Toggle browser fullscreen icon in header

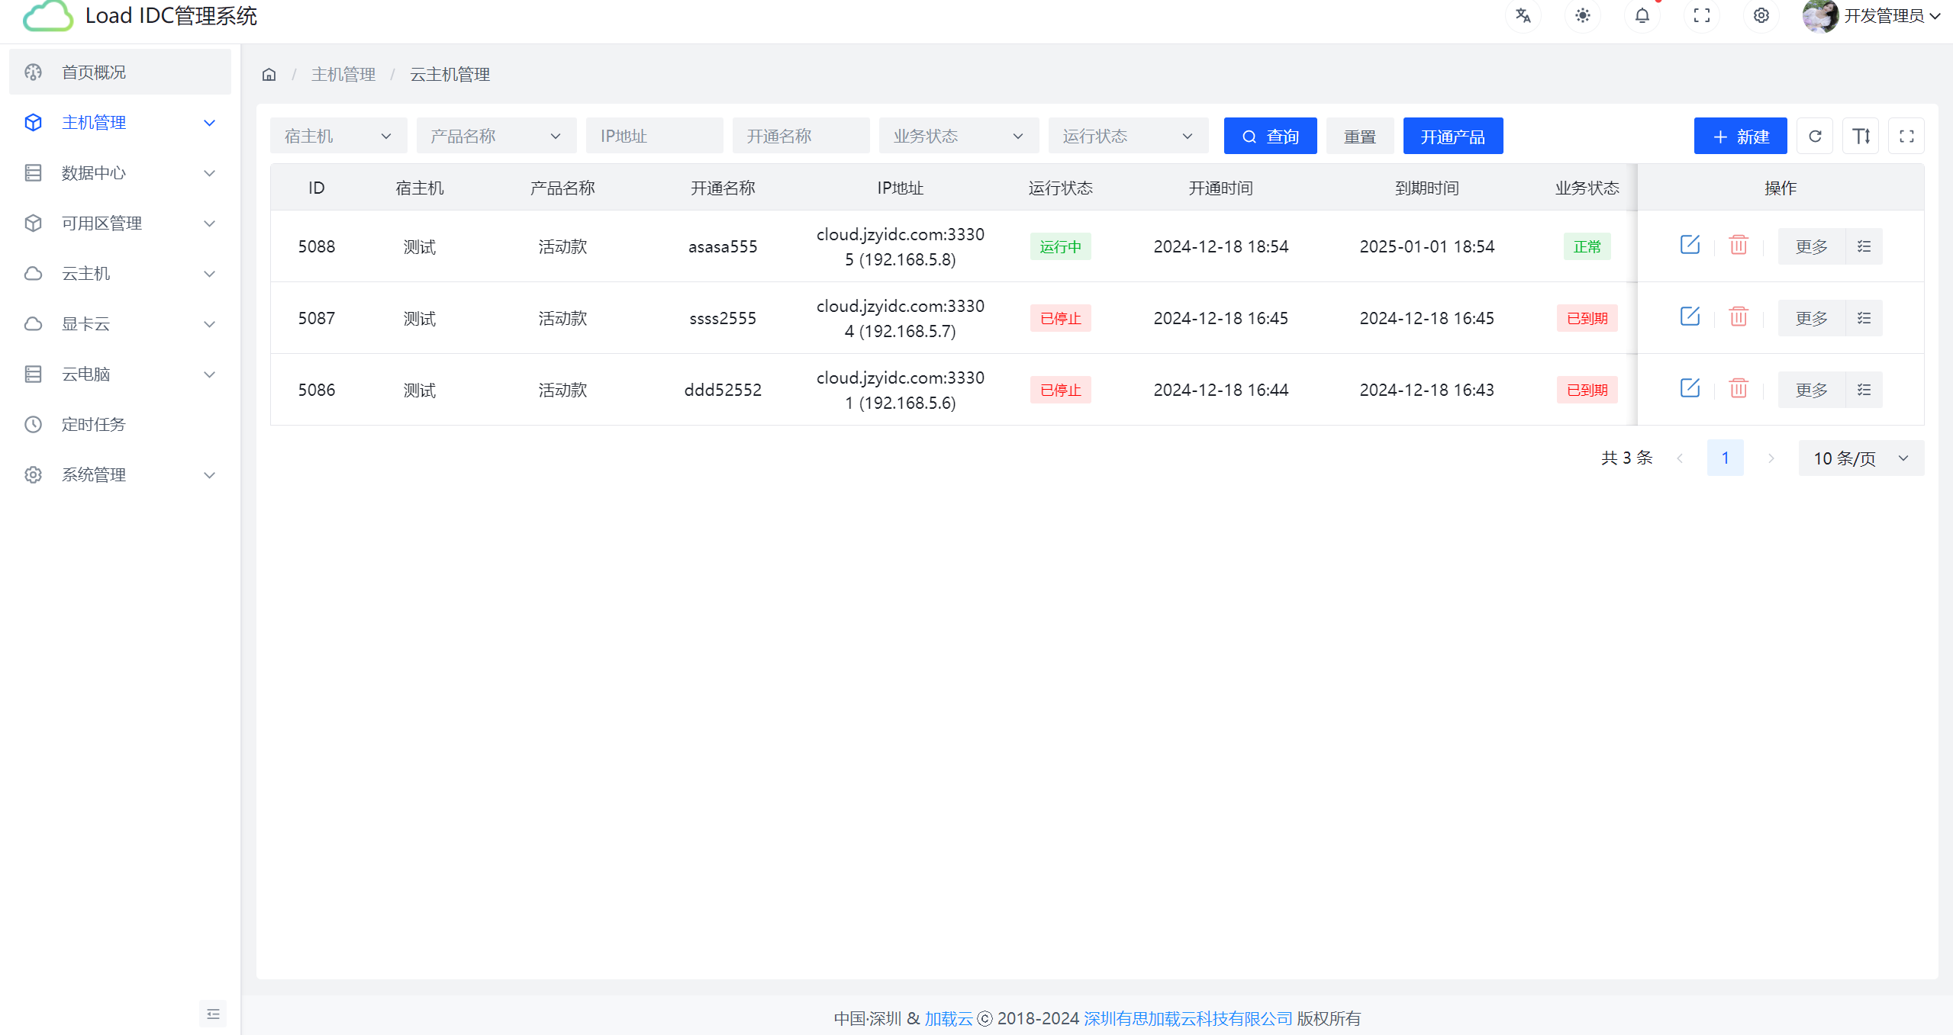(1701, 15)
